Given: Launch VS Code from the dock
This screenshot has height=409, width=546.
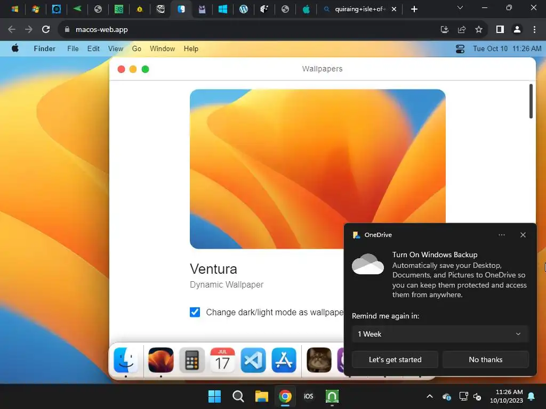Looking at the screenshot, I should click(253, 359).
